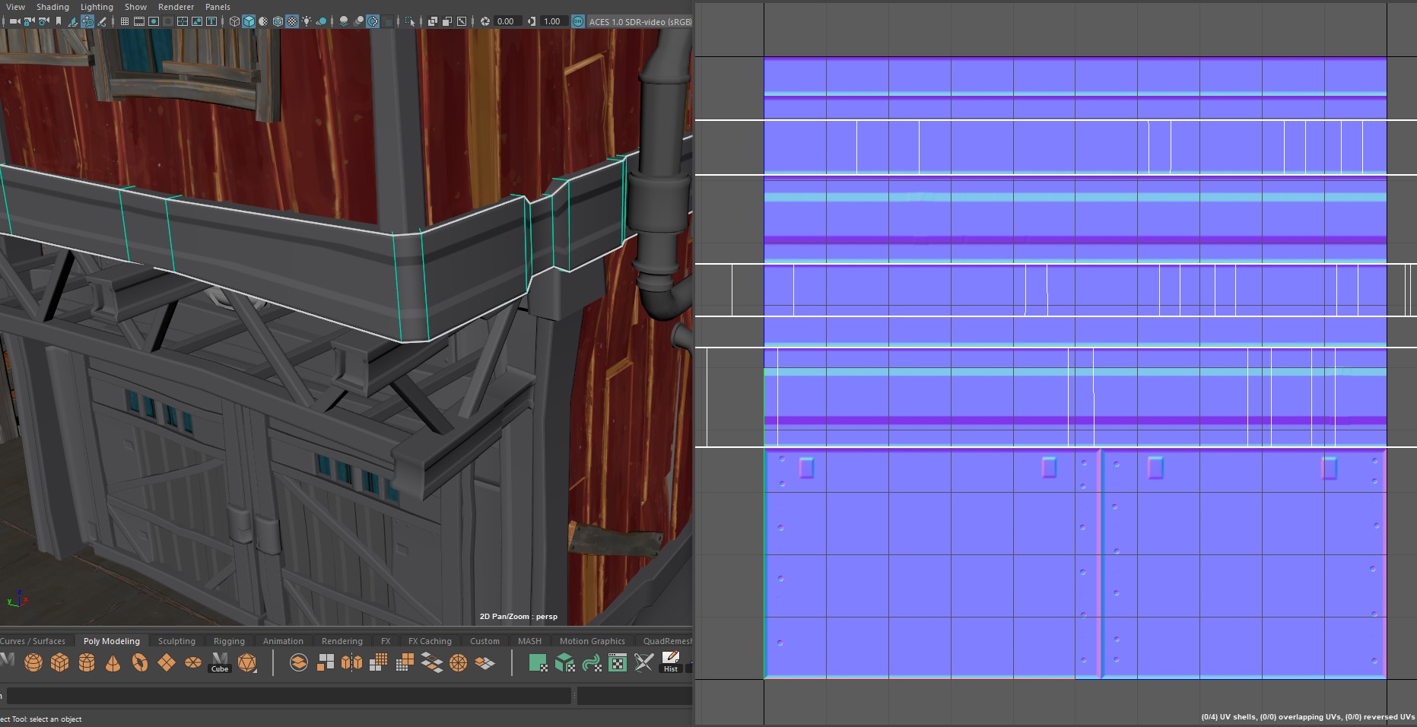The image size is (1417, 727).
Task: Click the Hist shelf button
Action: [670, 662]
